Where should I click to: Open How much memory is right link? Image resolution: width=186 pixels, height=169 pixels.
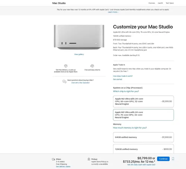tap(130, 128)
